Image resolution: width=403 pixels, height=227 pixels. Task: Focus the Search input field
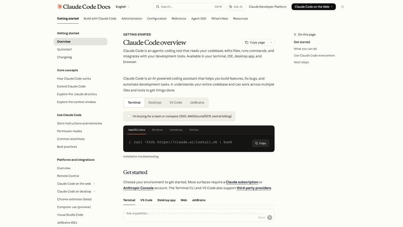click(x=189, y=7)
